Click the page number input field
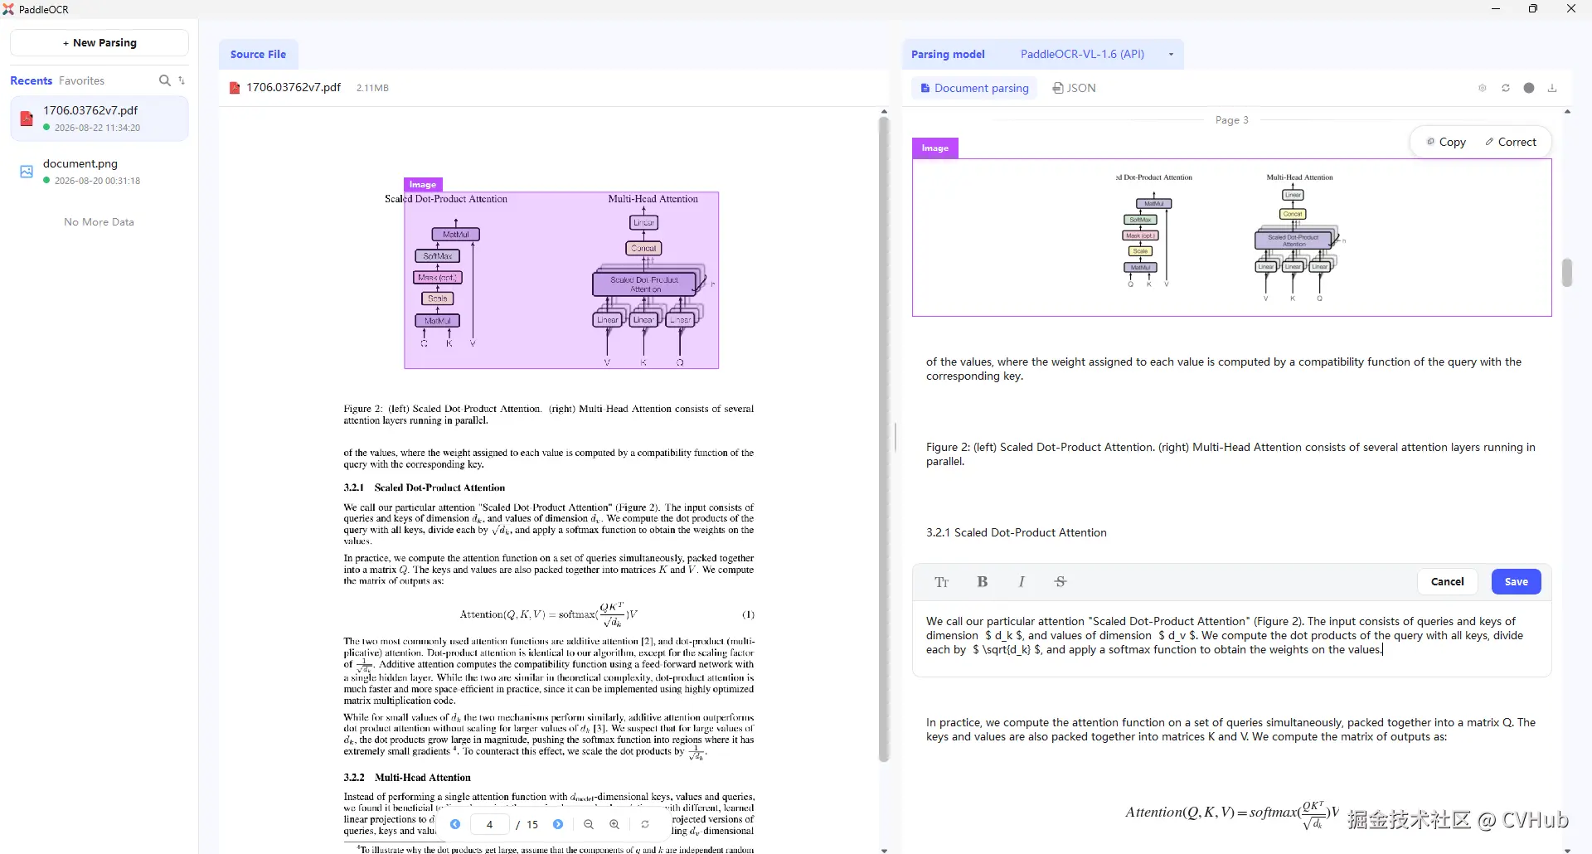 point(490,824)
